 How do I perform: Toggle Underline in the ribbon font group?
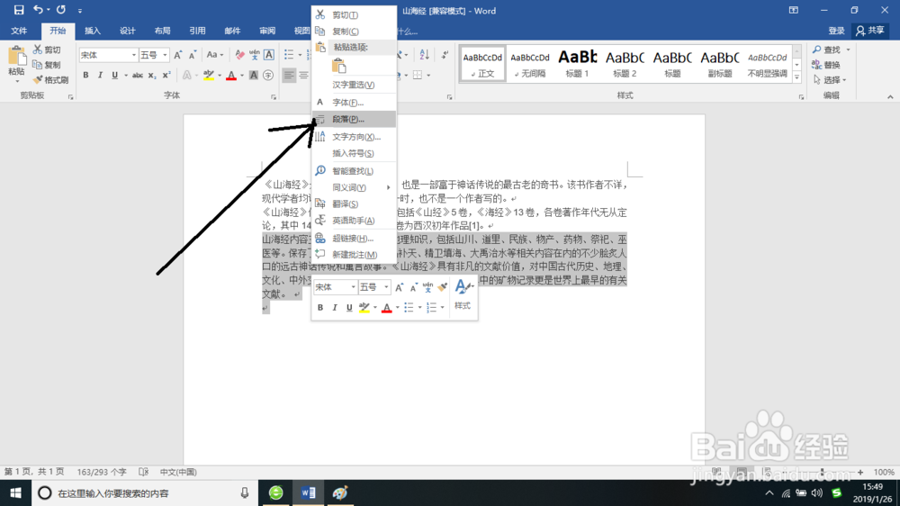pyautogui.click(x=115, y=76)
